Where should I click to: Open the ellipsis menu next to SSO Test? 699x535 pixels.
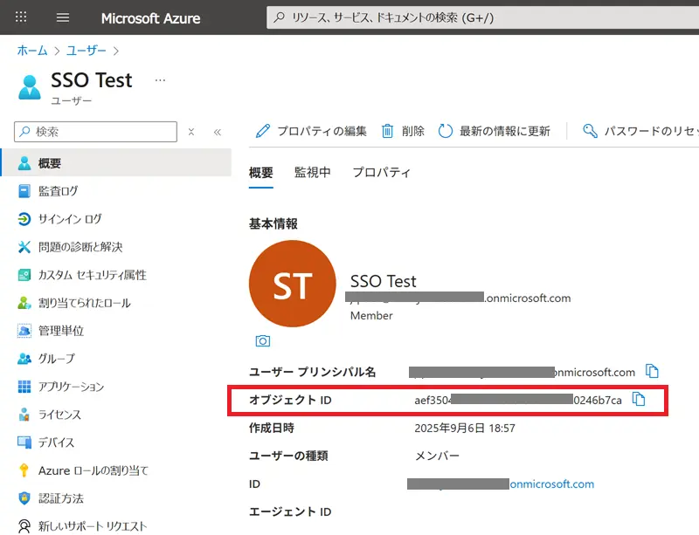160,80
